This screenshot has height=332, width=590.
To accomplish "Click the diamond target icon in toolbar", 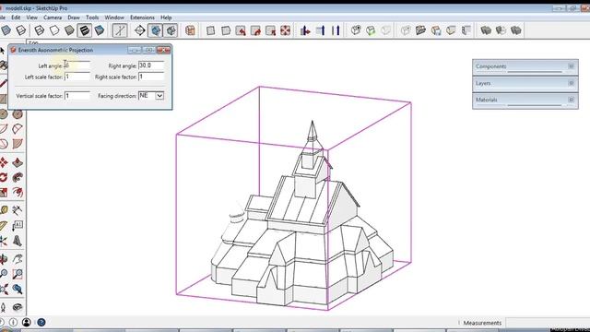I will [x=139, y=30].
